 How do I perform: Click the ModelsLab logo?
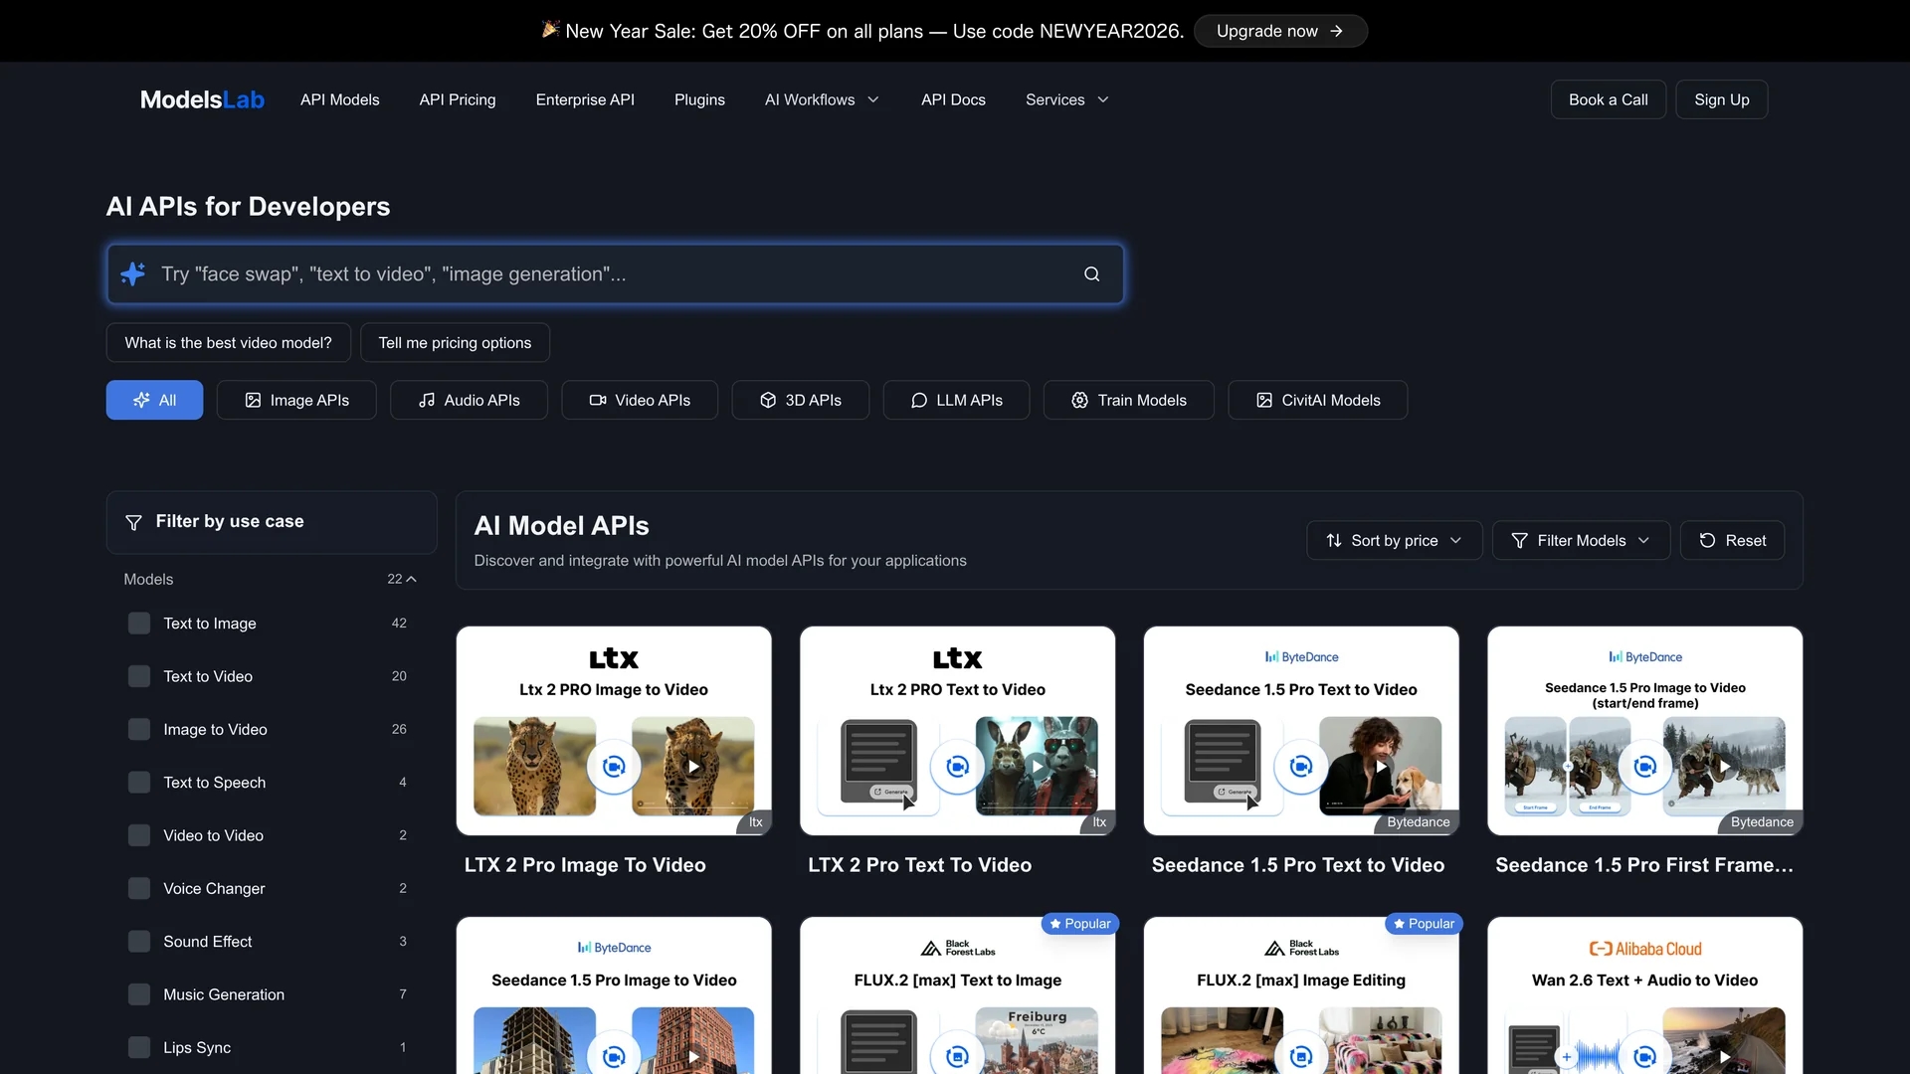point(202,99)
